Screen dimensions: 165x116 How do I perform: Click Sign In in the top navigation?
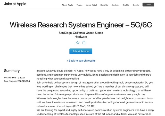coord(136,5)
